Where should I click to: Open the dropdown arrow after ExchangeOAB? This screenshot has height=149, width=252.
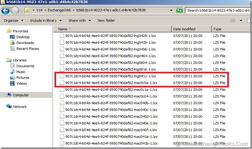point(74,10)
